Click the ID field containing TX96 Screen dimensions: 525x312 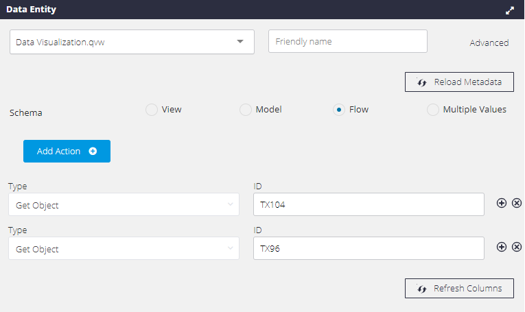369,248
